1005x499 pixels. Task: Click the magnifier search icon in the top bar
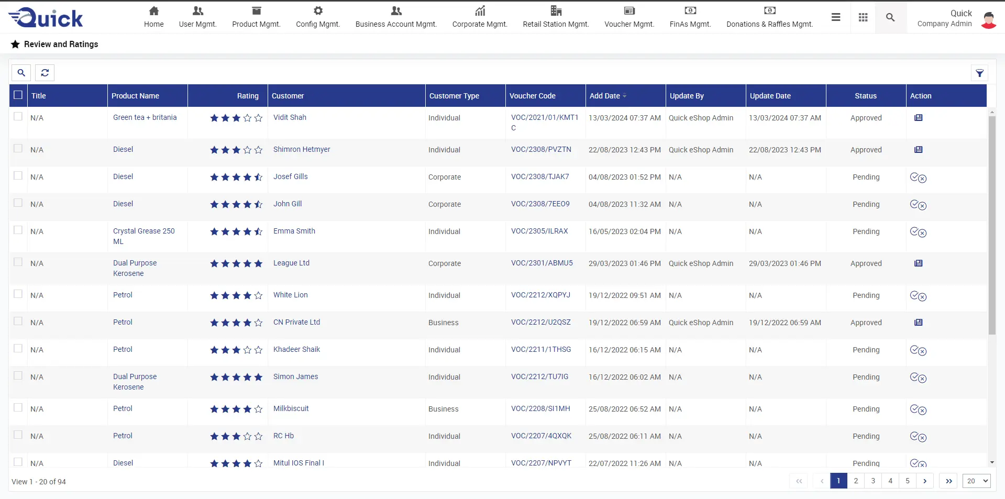tap(890, 18)
